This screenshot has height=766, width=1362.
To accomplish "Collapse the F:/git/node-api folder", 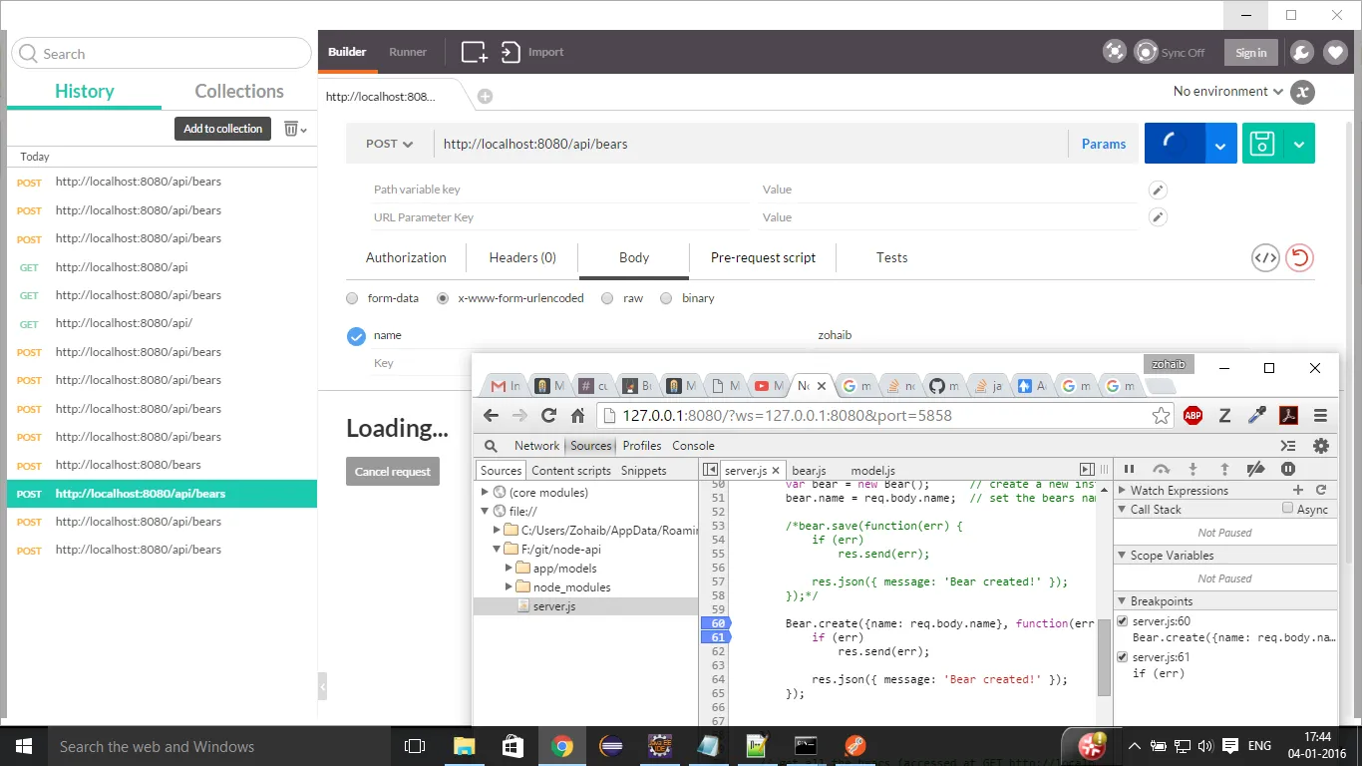I will 498,550.
